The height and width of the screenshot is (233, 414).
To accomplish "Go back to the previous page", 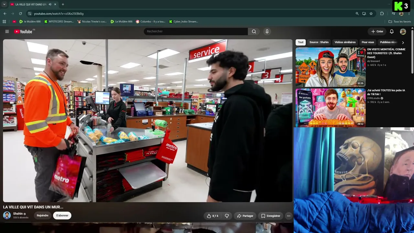I will point(5,14).
